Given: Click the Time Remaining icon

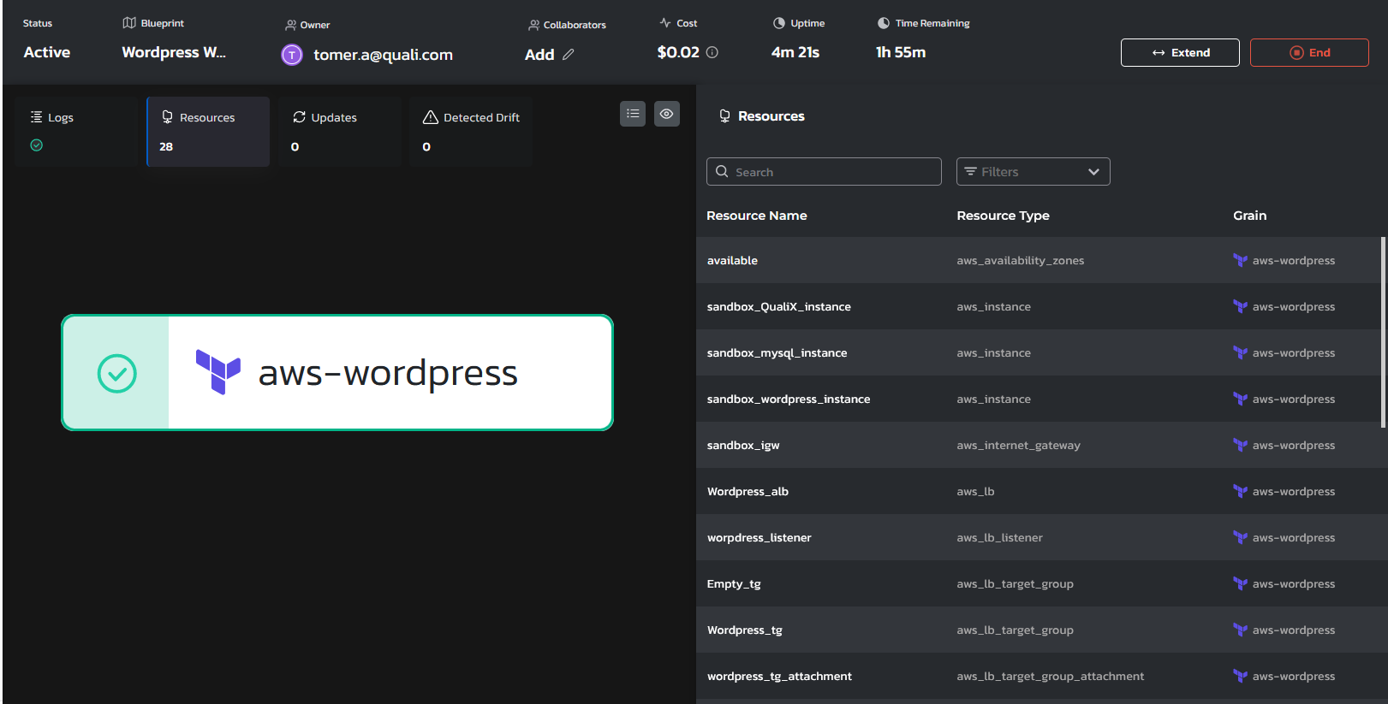Looking at the screenshot, I should coord(884,23).
